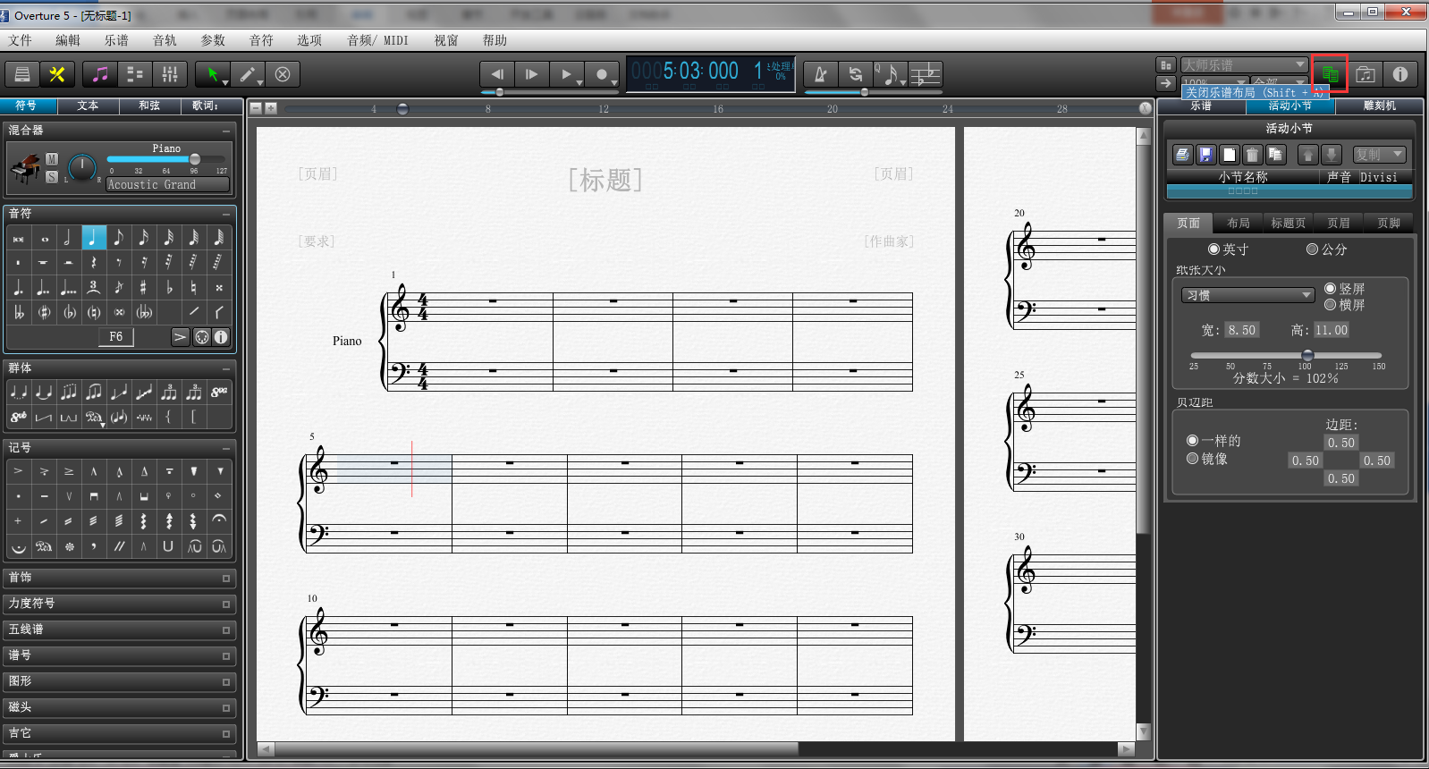The image size is (1429, 769).
Task: Expand the 磁头 palette
Action: (x=120, y=708)
